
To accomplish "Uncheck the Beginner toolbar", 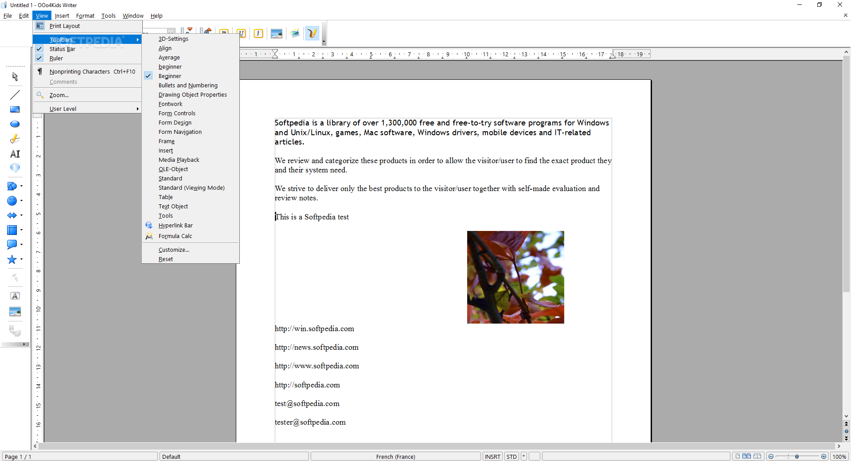I will (x=191, y=76).
